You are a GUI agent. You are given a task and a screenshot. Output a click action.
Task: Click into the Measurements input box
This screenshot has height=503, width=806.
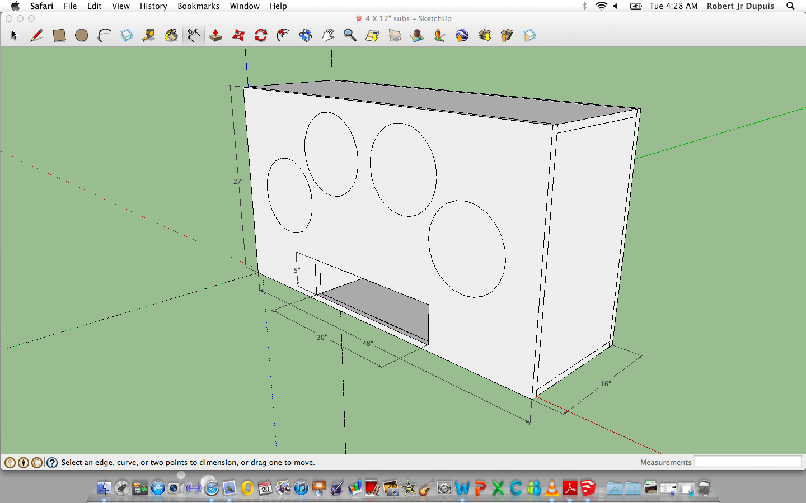click(x=747, y=462)
